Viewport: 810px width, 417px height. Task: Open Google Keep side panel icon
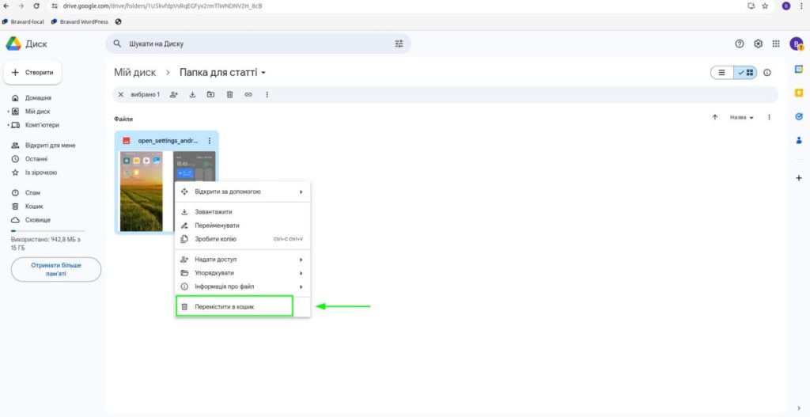tap(799, 93)
